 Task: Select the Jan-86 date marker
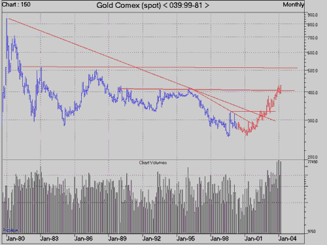click(x=83, y=238)
